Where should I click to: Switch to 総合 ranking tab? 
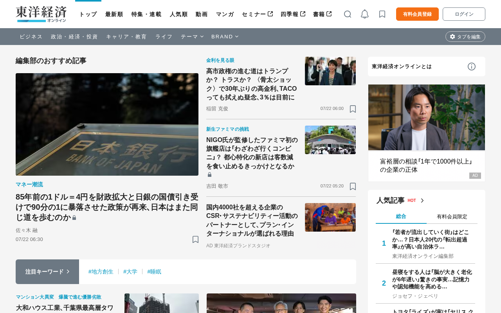tap(401, 216)
